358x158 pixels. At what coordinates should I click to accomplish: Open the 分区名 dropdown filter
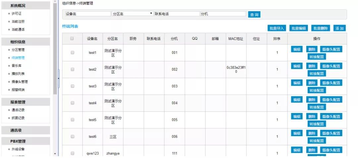133,14
